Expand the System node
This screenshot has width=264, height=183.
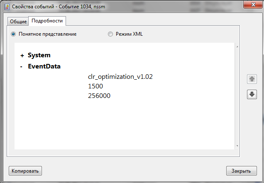tap(22, 56)
